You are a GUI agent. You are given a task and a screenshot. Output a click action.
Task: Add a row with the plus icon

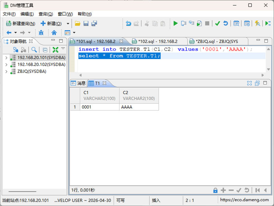[223, 190]
